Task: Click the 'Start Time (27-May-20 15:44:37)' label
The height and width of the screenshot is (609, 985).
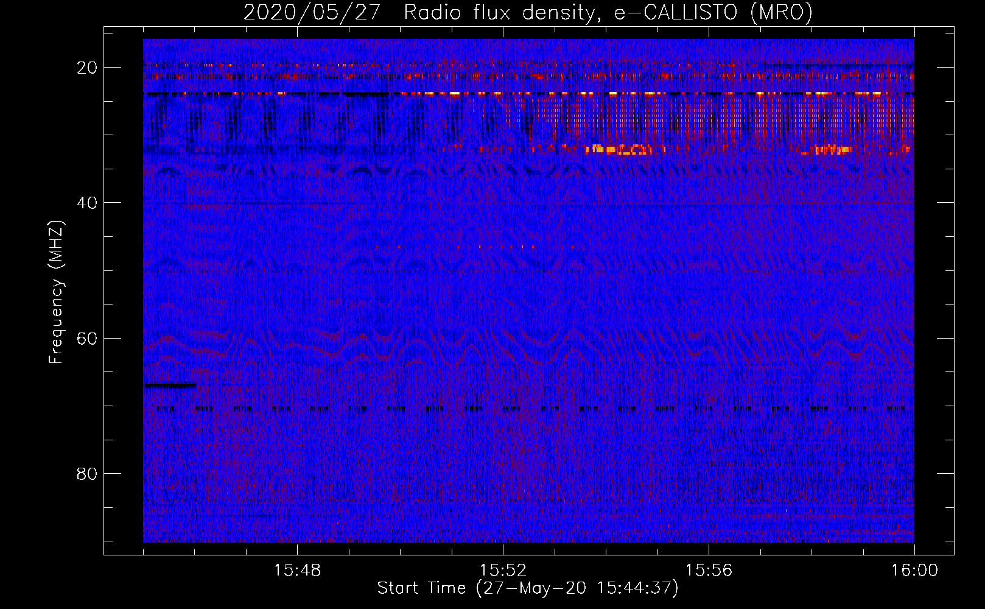Action: pos(528,588)
